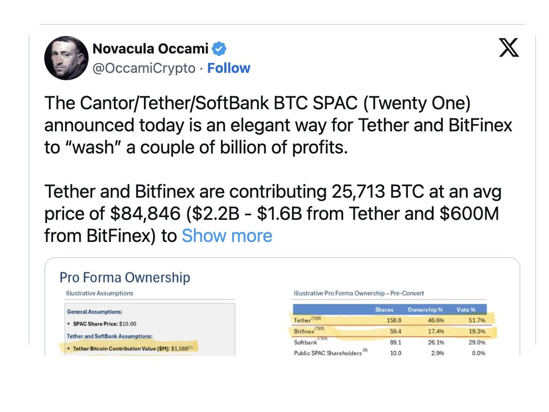Click the Public SPAC Shareholders row
This screenshot has width=549, height=412.
389,353
